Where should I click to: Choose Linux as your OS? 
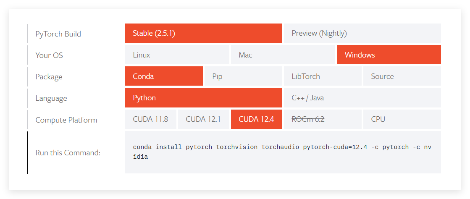coord(177,55)
